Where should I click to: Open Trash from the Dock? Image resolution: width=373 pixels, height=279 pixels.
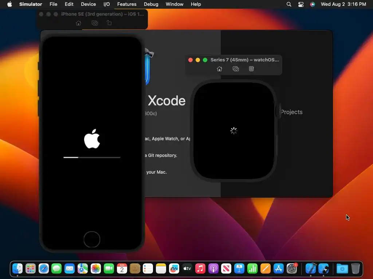point(356,268)
